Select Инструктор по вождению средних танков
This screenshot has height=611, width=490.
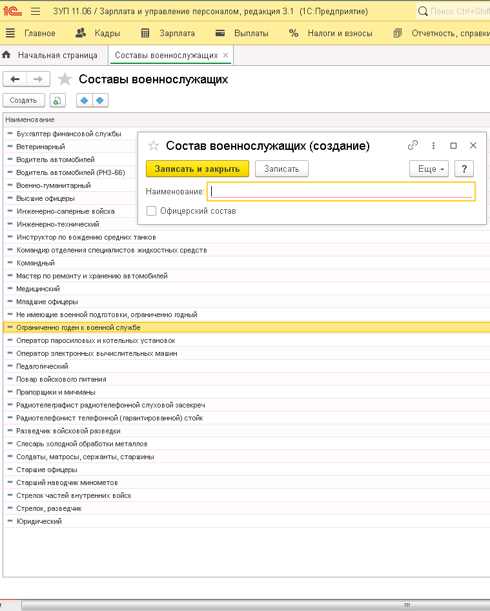[x=245, y=237]
